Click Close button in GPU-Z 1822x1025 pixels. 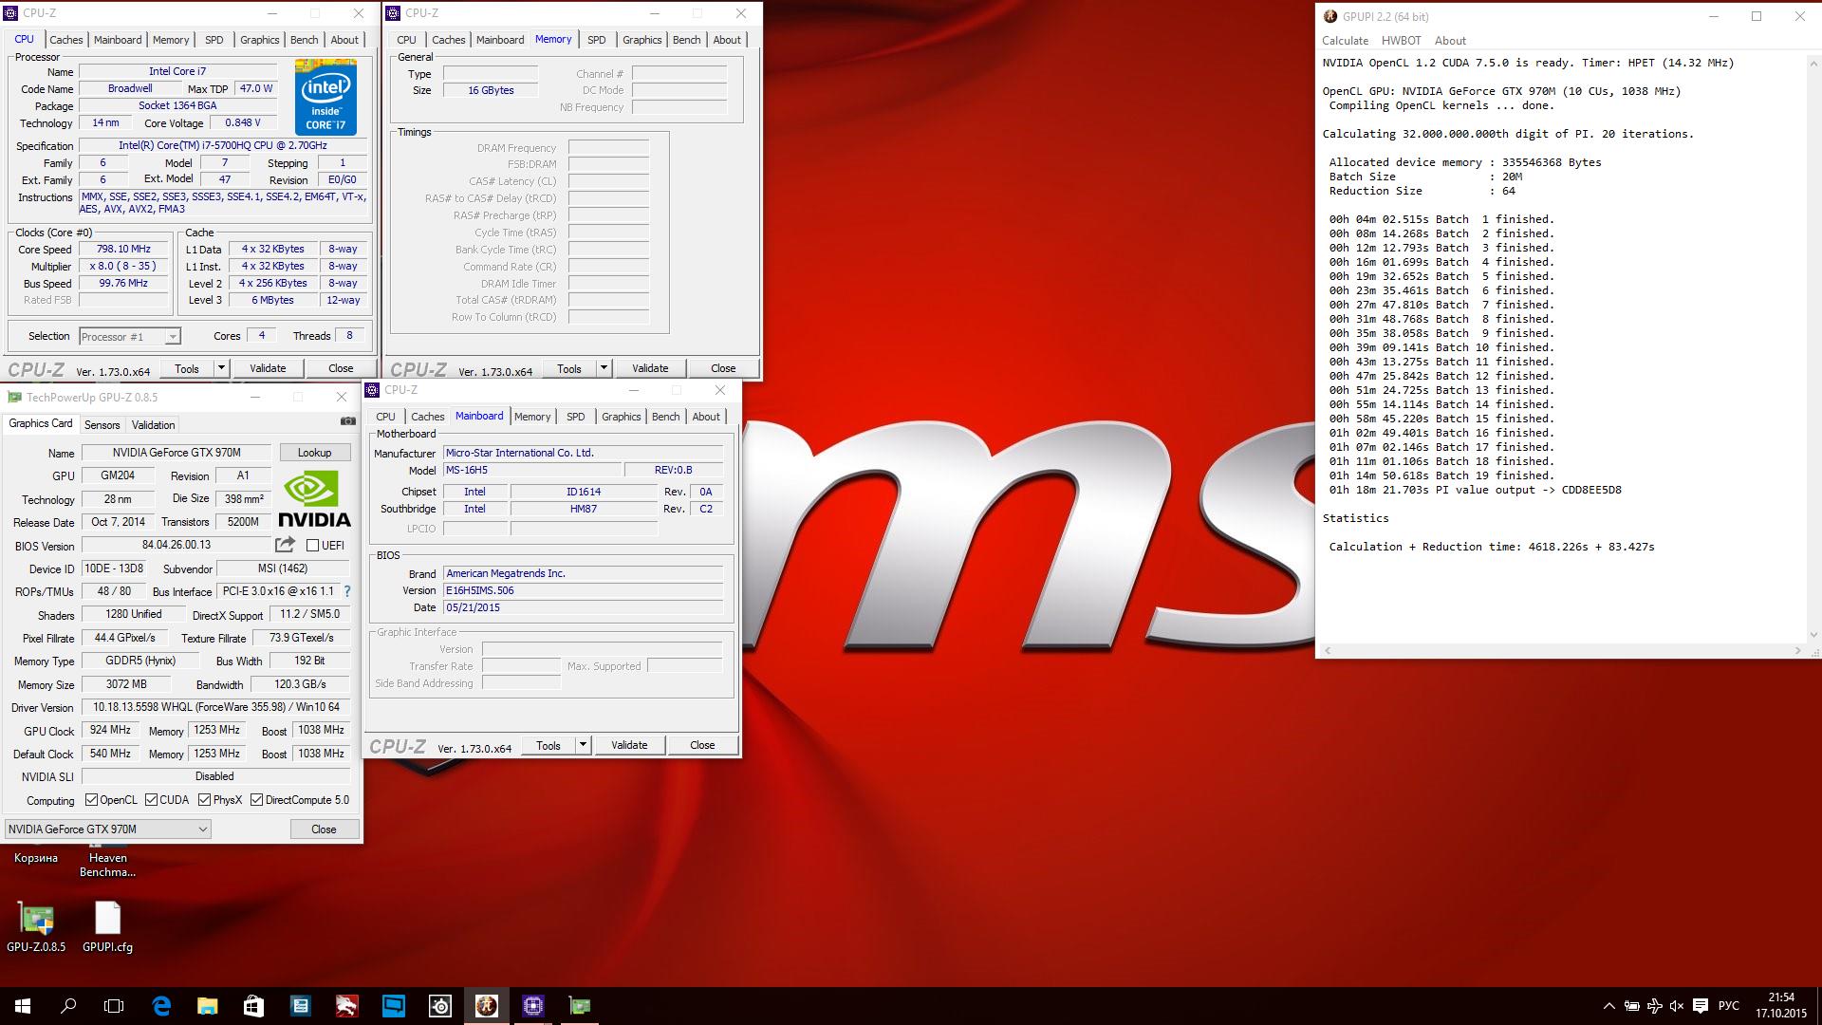coord(324,829)
